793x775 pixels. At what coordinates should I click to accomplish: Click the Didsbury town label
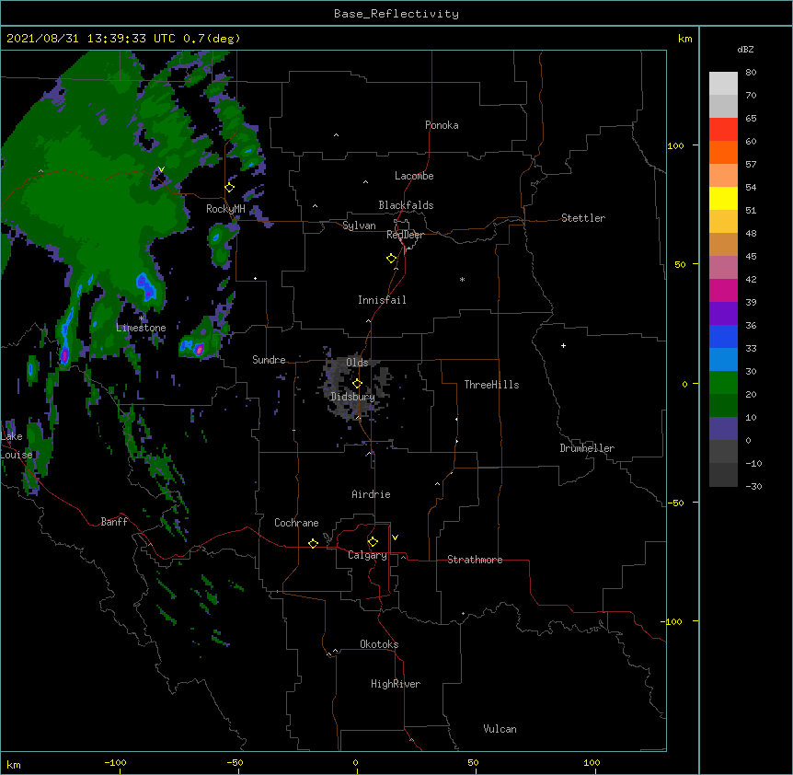(352, 397)
